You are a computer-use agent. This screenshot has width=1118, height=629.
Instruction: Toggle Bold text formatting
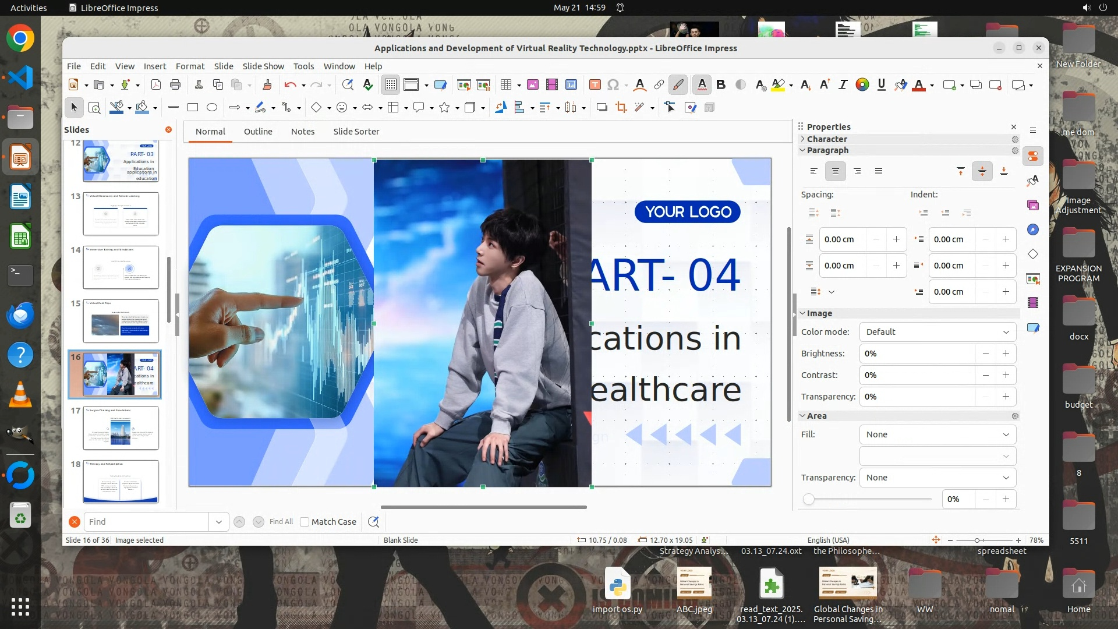721,85
